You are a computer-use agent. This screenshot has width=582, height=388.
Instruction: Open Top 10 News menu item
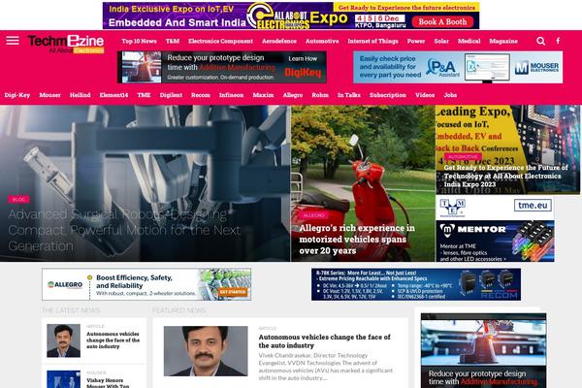[139, 41]
